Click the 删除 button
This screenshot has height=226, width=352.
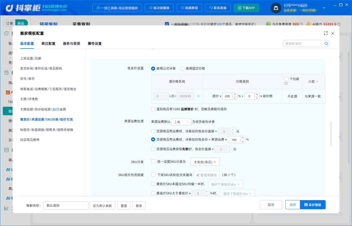tap(139, 205)
